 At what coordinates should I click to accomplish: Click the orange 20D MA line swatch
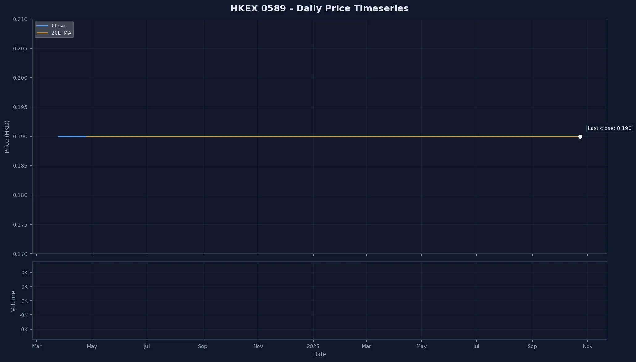(42, 33)
